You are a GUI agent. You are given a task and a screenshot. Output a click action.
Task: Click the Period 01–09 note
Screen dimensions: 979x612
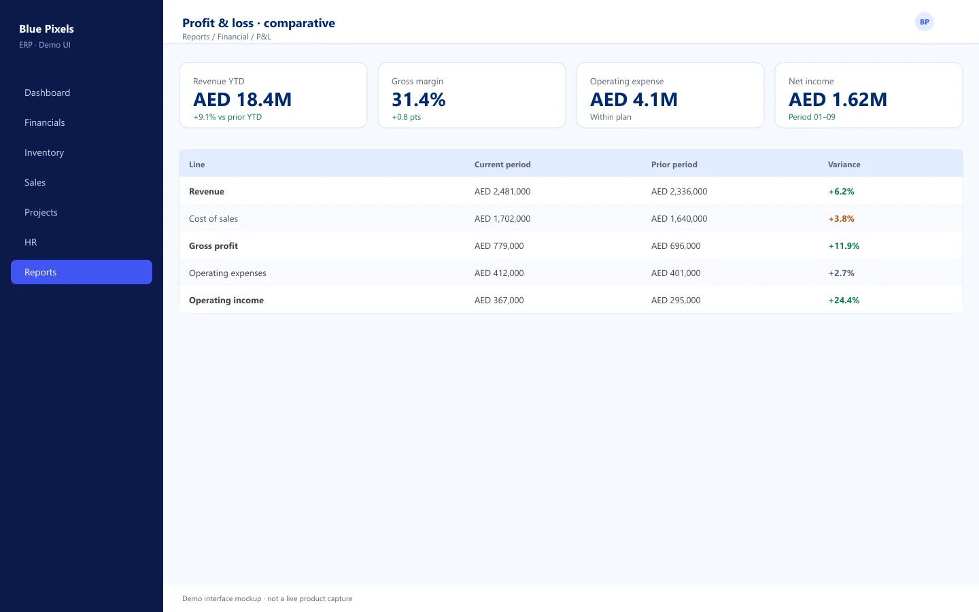[x=812, y=117]
